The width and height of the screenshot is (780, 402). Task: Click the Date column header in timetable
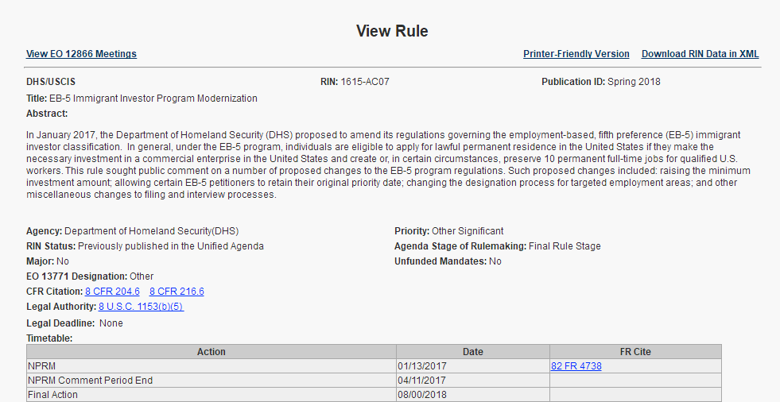click(x=472, y=352)
